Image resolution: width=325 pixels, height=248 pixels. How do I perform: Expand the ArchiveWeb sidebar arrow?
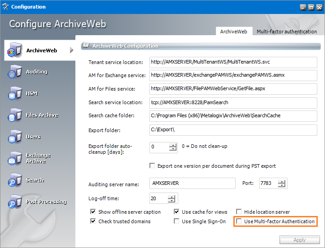click(71, 51)
